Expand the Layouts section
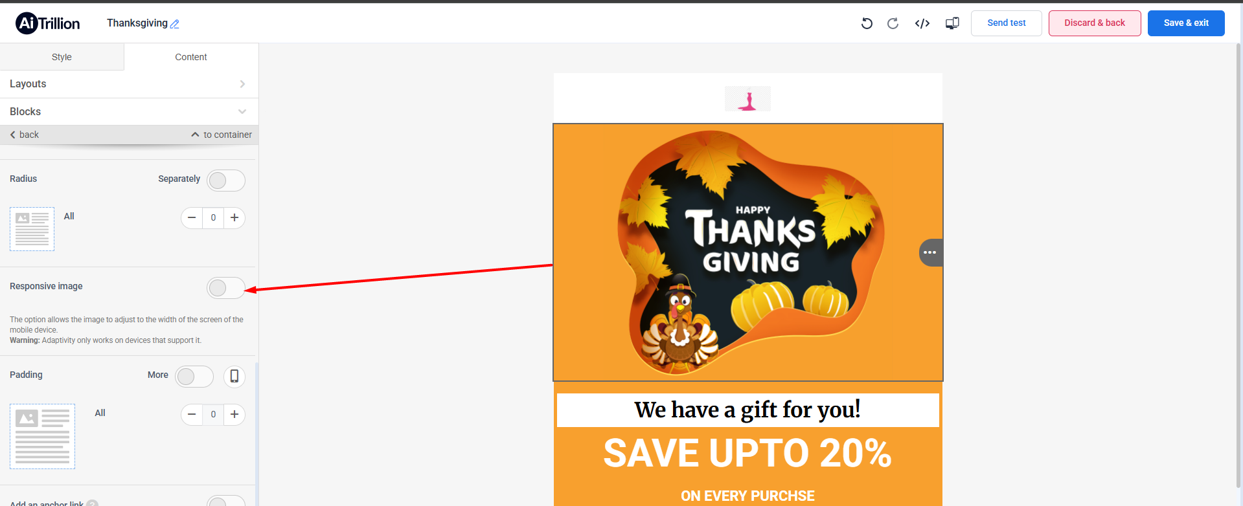The height and width of the screenshot is (506, 1243). click(x=129, y=84)
